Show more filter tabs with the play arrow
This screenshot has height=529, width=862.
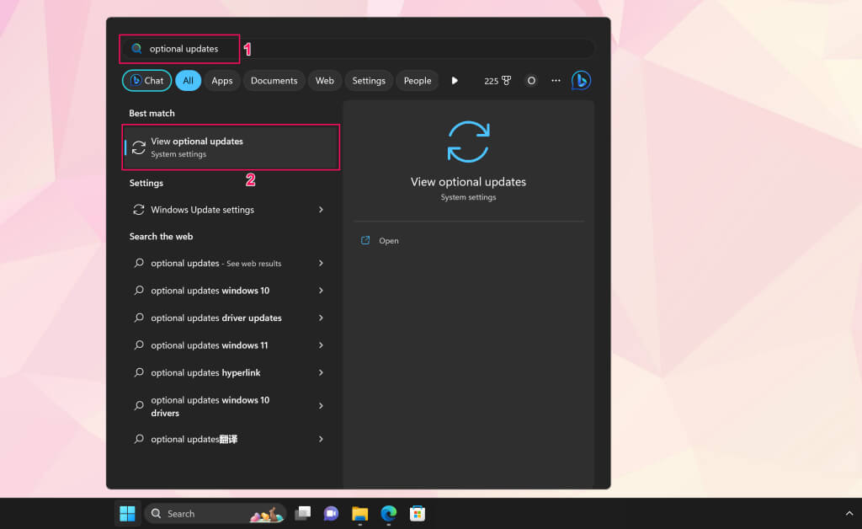point(455,80)
